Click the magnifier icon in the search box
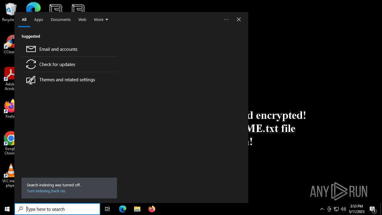The width and height of the screenshot is (382, 215). (x=20, y=209)
